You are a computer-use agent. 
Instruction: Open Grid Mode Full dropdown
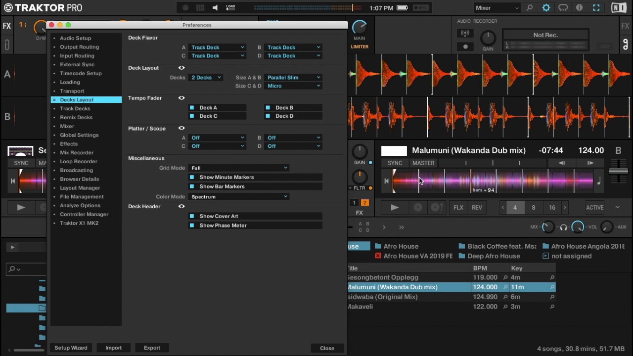pos(239,168)
